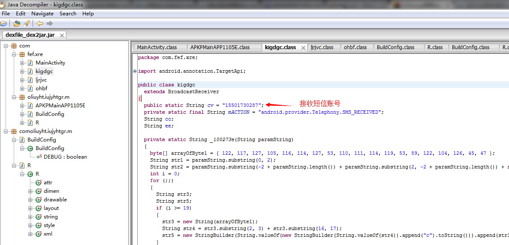This screenshot has height=245, width=509.
Task: Click the class file icon next to MainActivity
Action: point(30,63)
